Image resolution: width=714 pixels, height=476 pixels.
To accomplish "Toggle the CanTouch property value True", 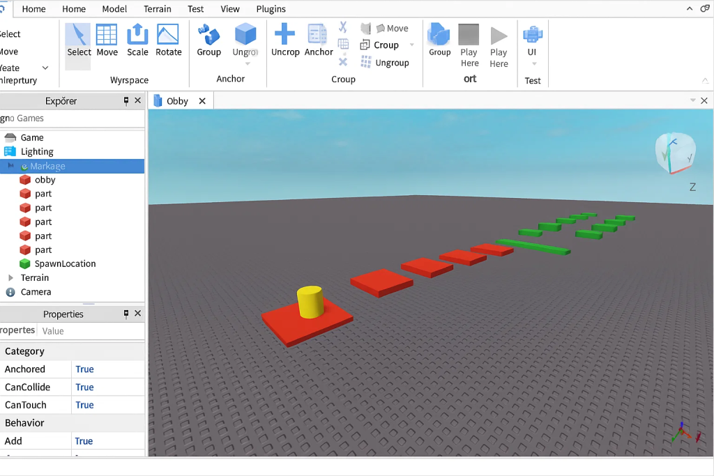I will point(84,405).
